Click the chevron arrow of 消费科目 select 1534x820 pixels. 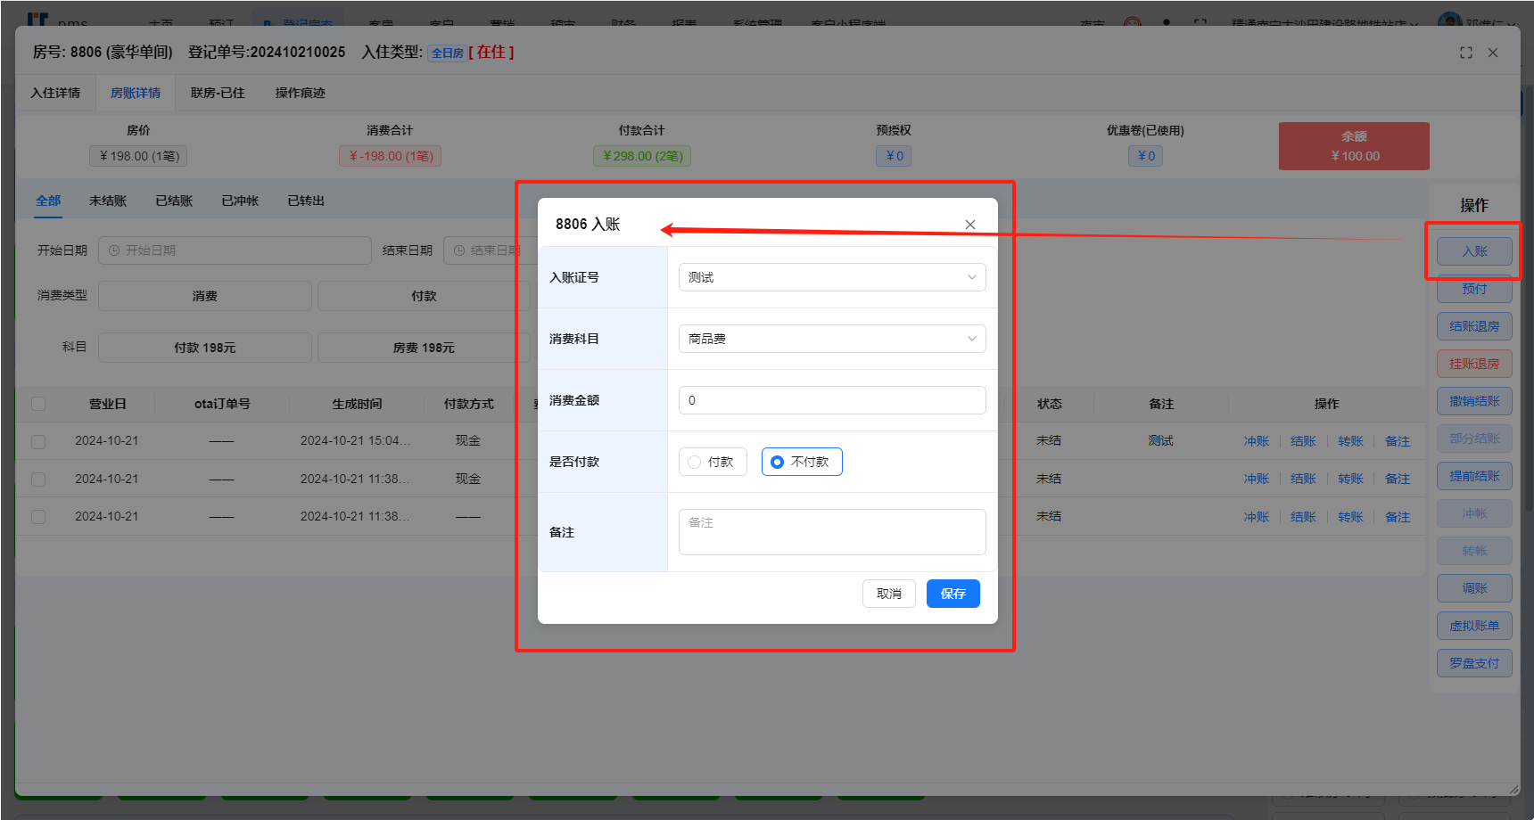pyautogui.click(x=971, y=339)
